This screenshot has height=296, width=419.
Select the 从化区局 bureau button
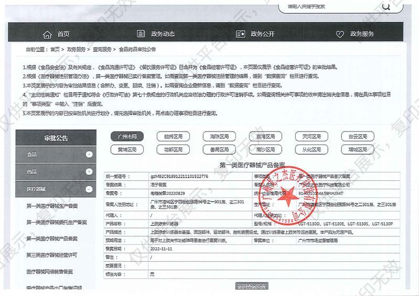click(311, 149)
